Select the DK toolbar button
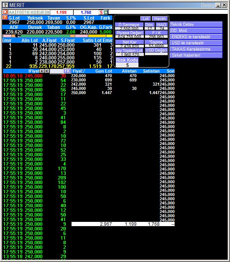The height and width of the screenshot is (262, 230). pyautogui.click(x=47, y=12)
